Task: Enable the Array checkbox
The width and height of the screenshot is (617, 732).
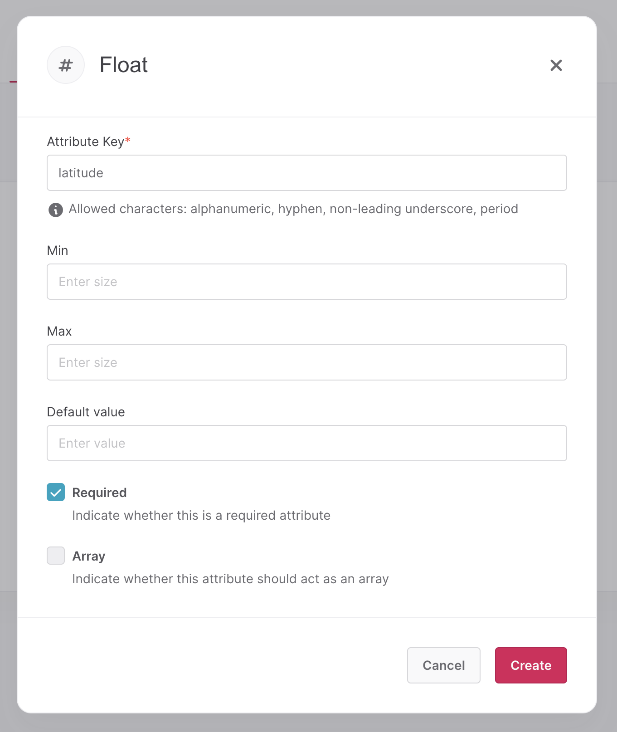Action: (56, 556)
